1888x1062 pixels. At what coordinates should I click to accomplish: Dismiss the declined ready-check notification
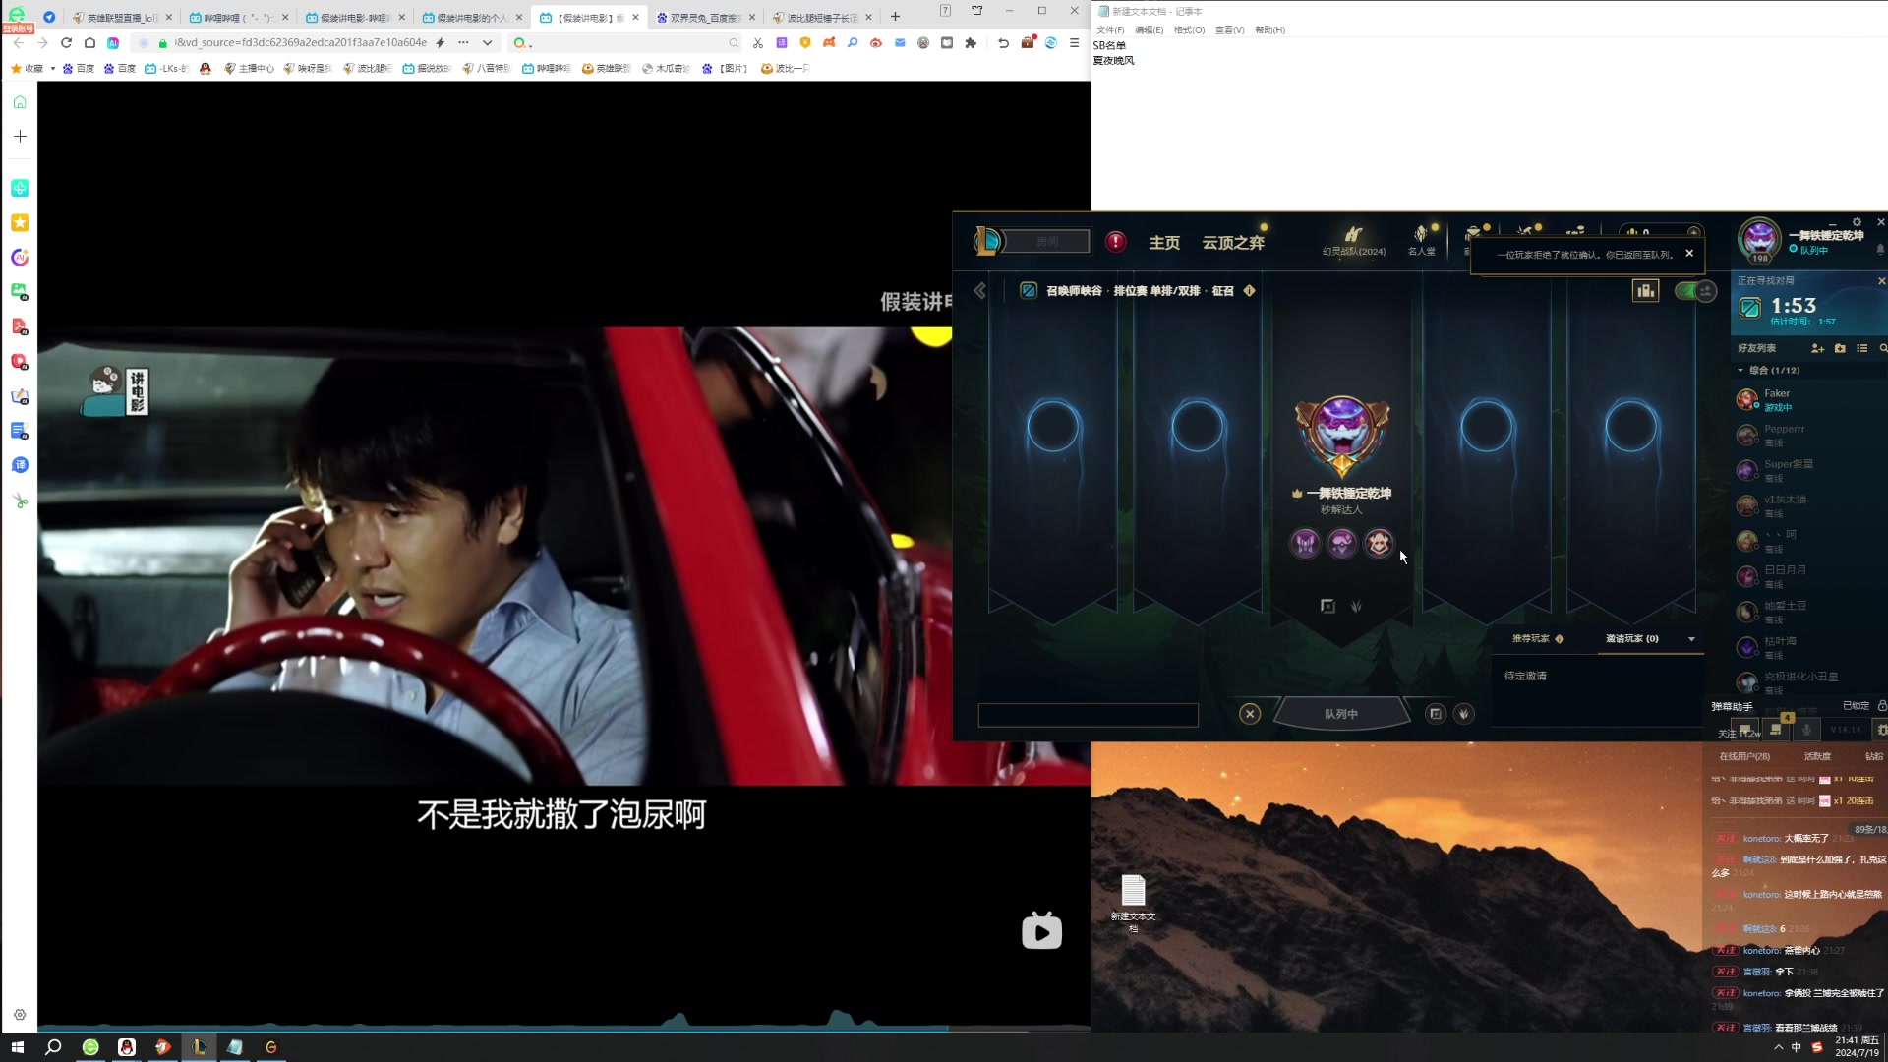point(1689,254)
